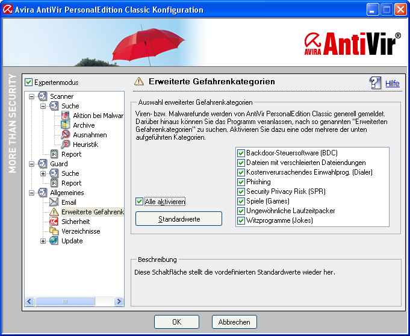Click the Standardwerte button
This screenshot has width=410, height=336.
click(179, 219)
